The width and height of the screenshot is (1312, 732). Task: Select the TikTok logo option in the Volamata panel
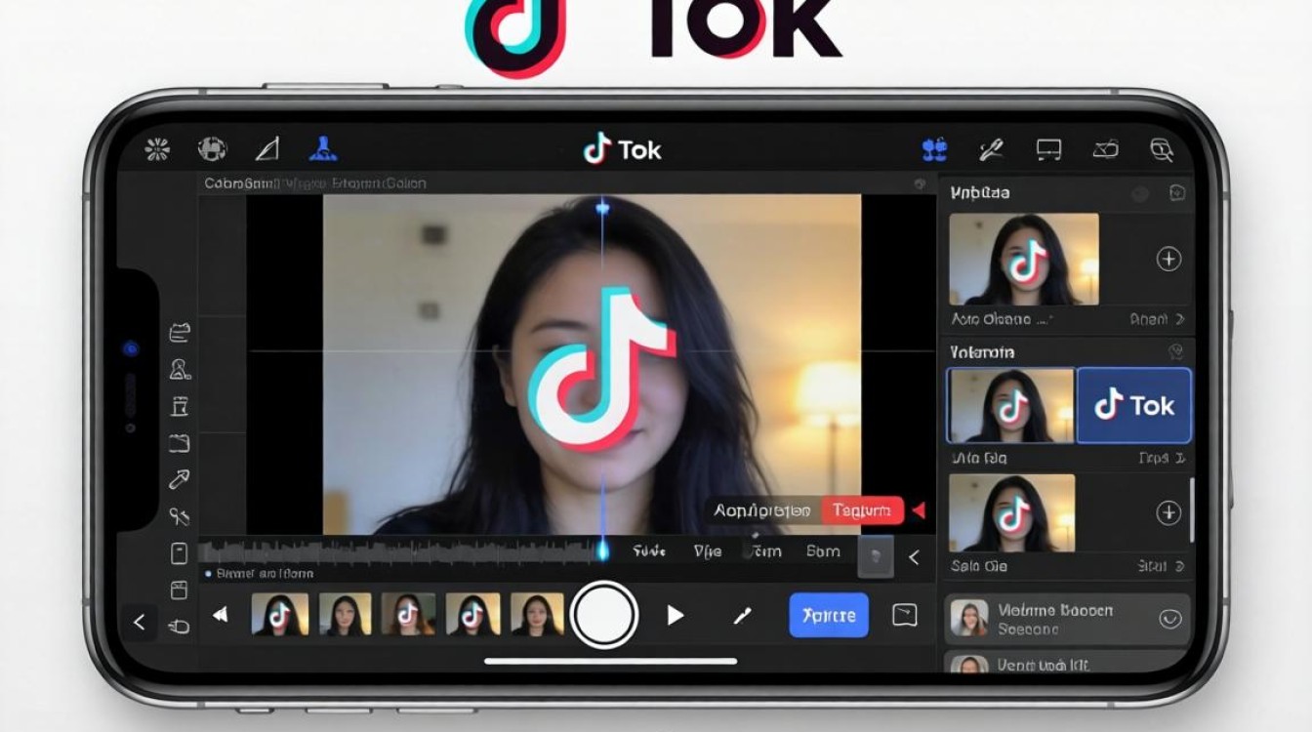pyautogui.click(x=1134, y=406)
